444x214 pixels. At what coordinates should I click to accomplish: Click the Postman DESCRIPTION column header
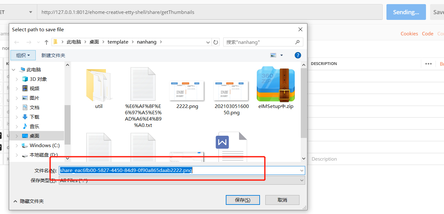point(324,64)
